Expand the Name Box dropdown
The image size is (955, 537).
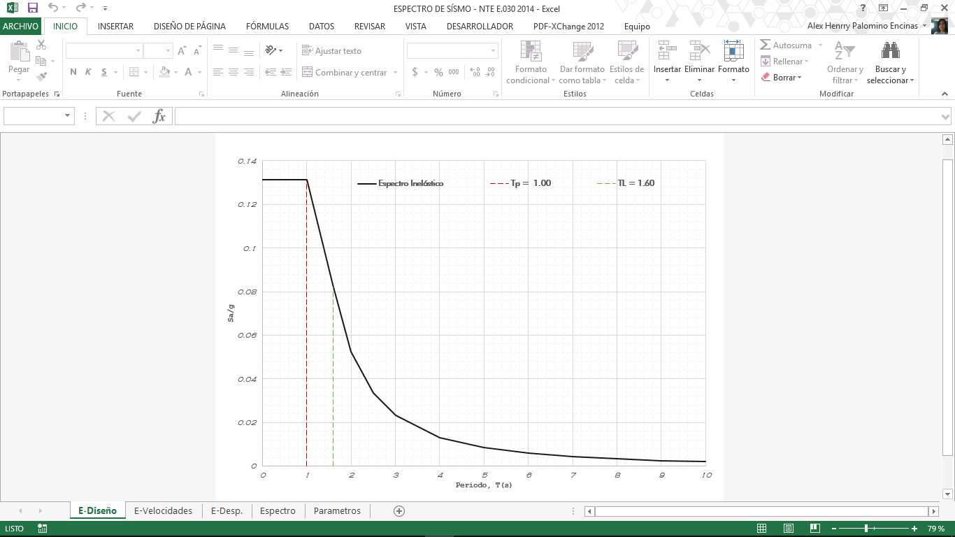(x=68, y=116)
